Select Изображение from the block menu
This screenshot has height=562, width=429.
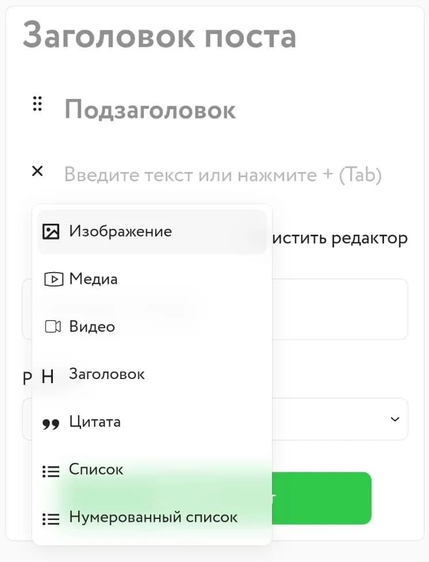120,231
